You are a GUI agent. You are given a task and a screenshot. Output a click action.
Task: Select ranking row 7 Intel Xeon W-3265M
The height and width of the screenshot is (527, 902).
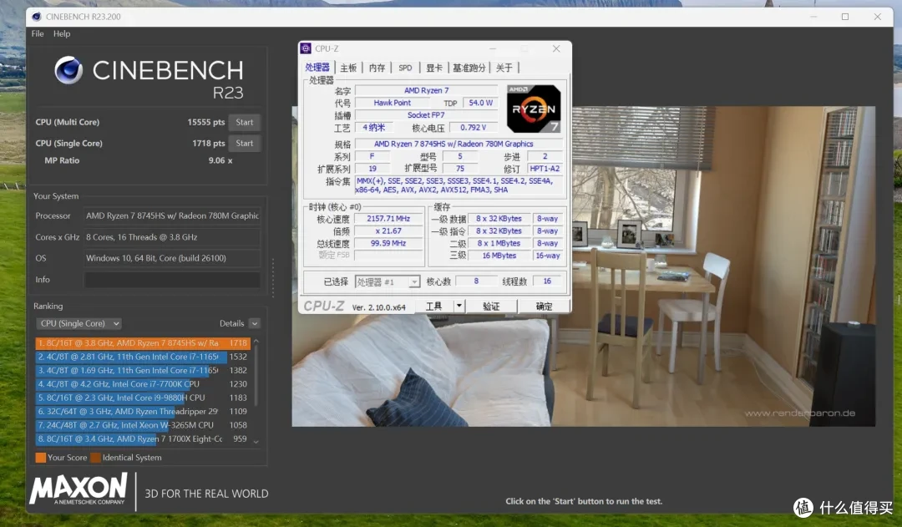tap(143, 425)
